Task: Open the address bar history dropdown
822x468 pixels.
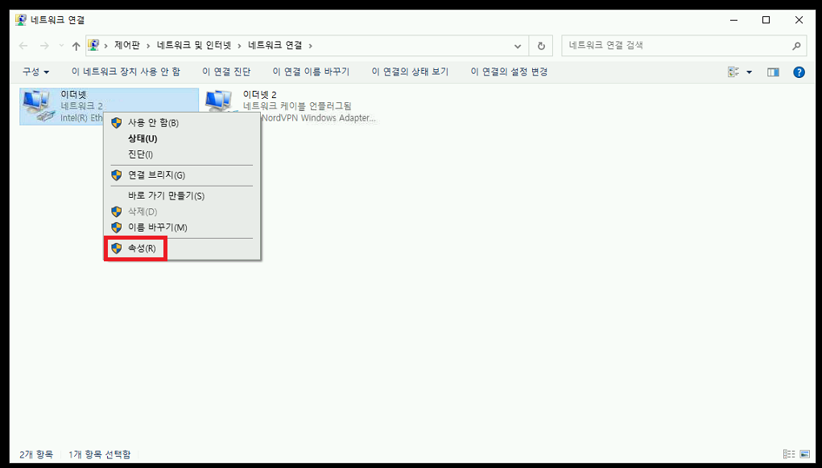Action: (x=518, y=46)
